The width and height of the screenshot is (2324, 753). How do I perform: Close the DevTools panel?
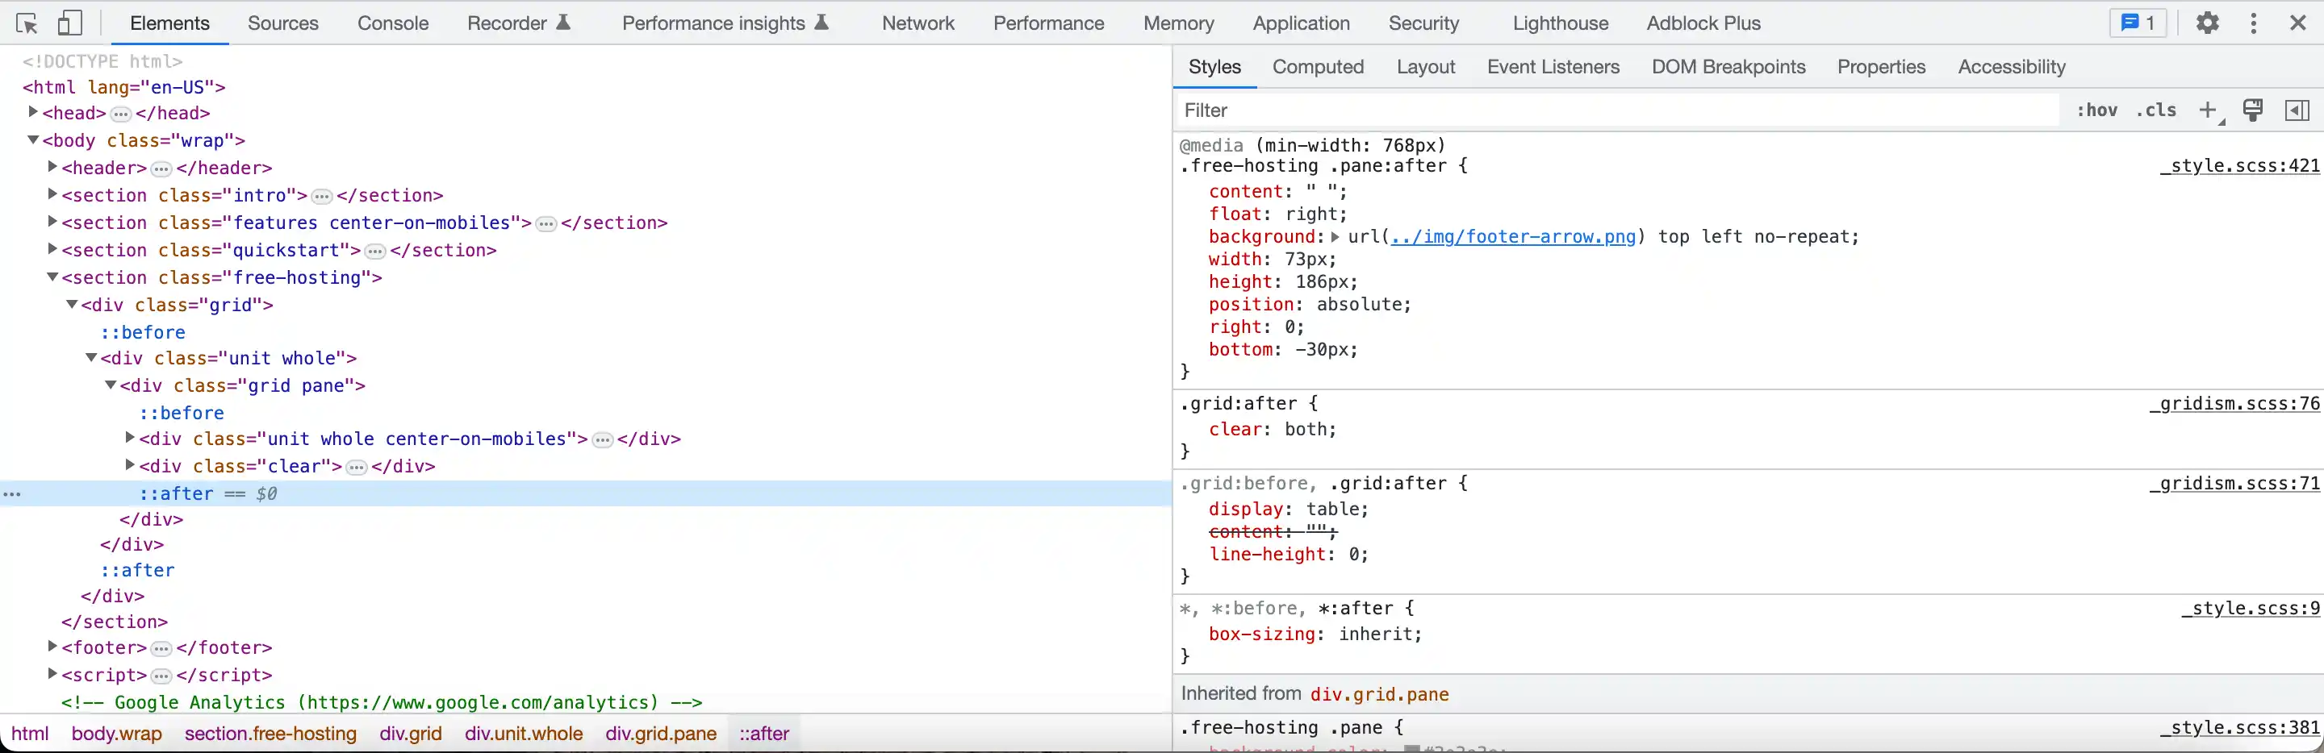click(x=2298, y=23)
